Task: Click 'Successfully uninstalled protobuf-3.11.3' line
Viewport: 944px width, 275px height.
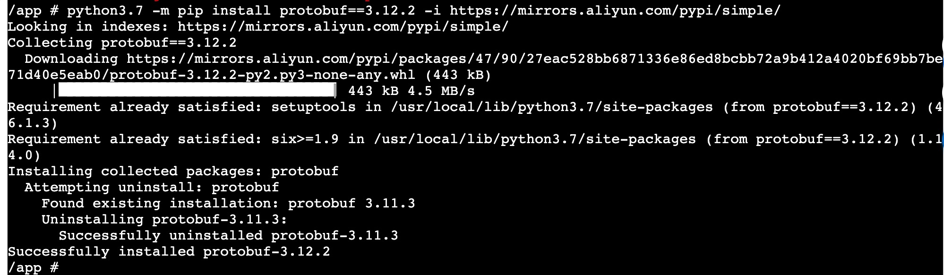Action: (x=228, y=235)
